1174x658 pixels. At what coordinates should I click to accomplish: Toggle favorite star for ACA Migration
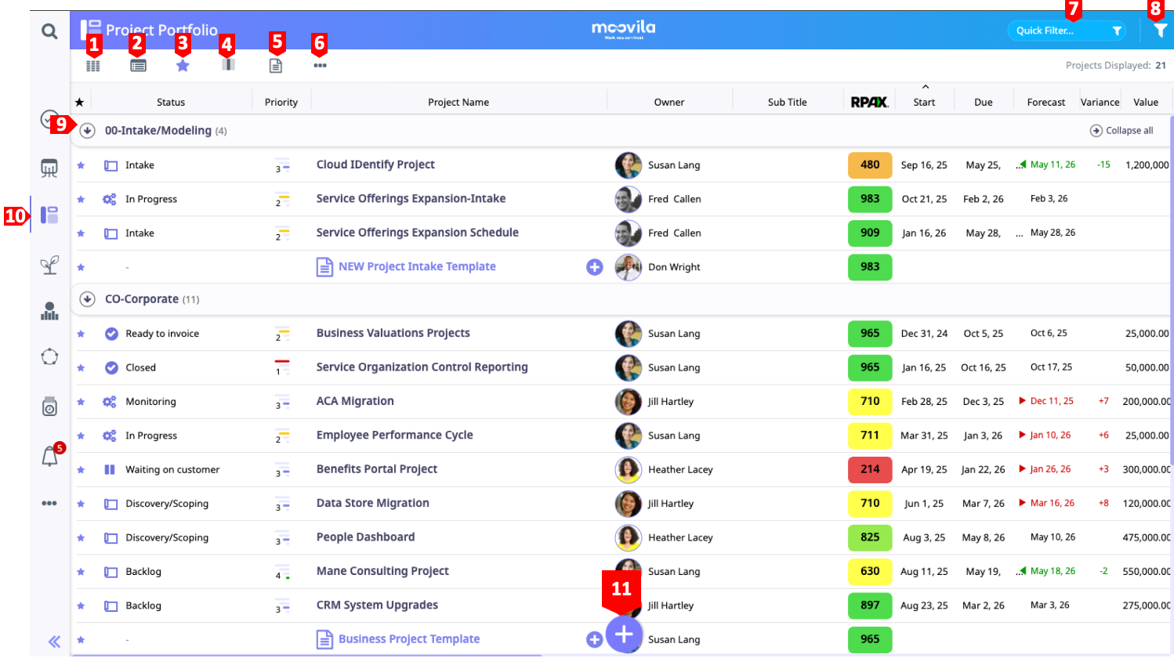click(81, 402)
